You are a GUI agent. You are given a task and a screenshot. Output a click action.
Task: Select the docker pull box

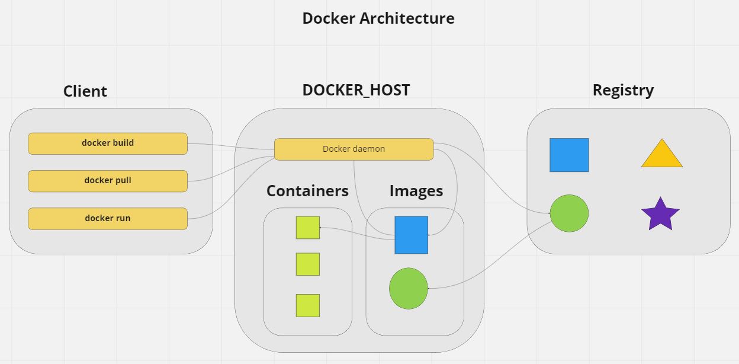pos(107,181)
